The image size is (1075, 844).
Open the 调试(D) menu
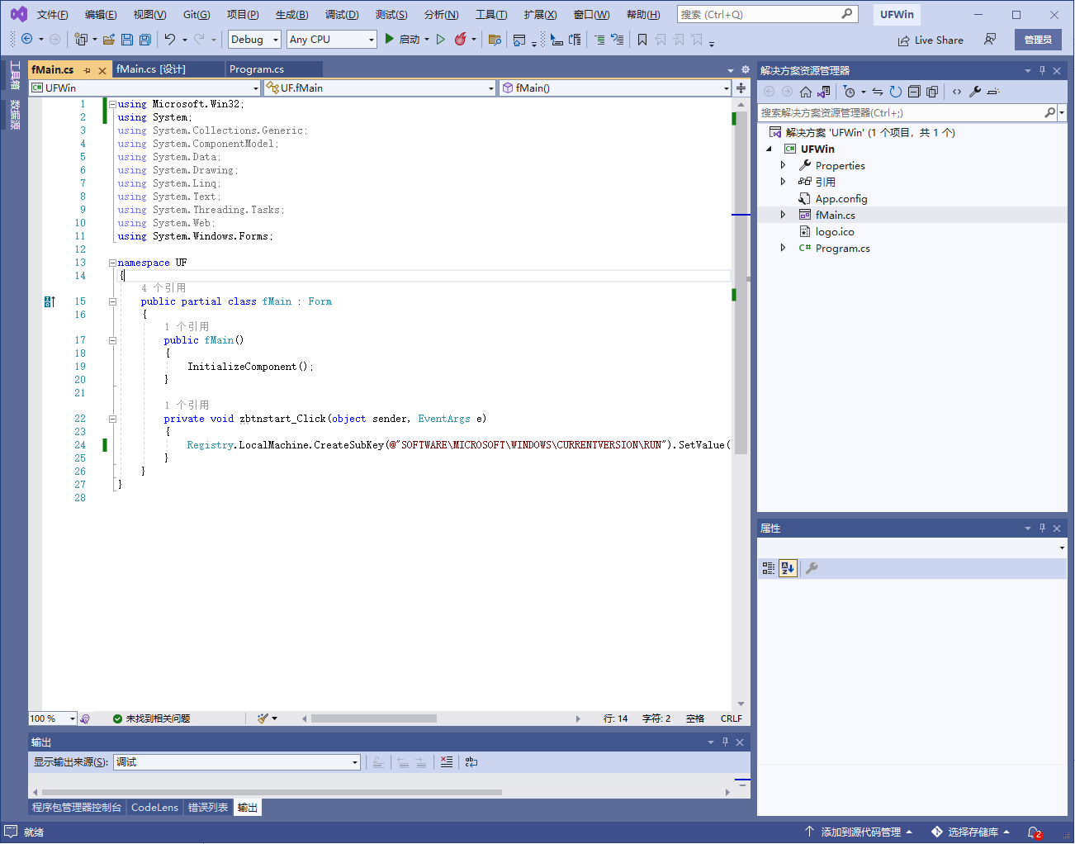coord(342,14)
